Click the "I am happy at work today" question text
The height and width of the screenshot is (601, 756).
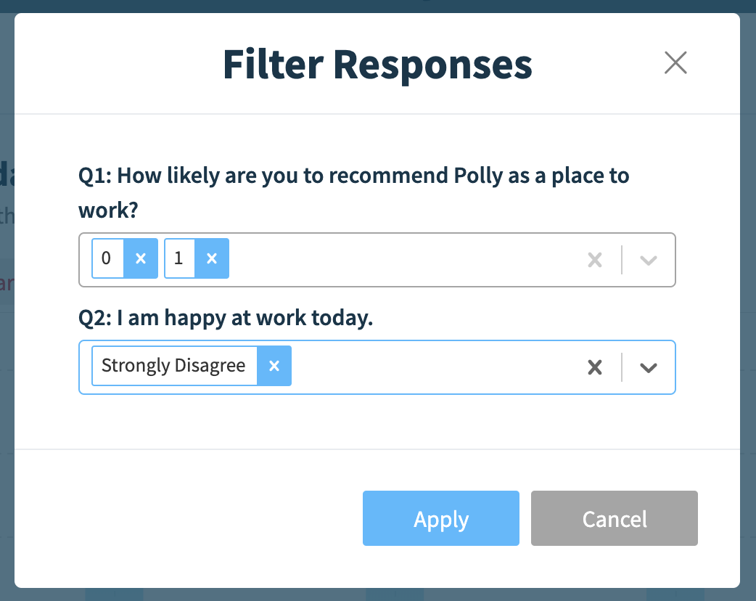click(x=225, y=318)
